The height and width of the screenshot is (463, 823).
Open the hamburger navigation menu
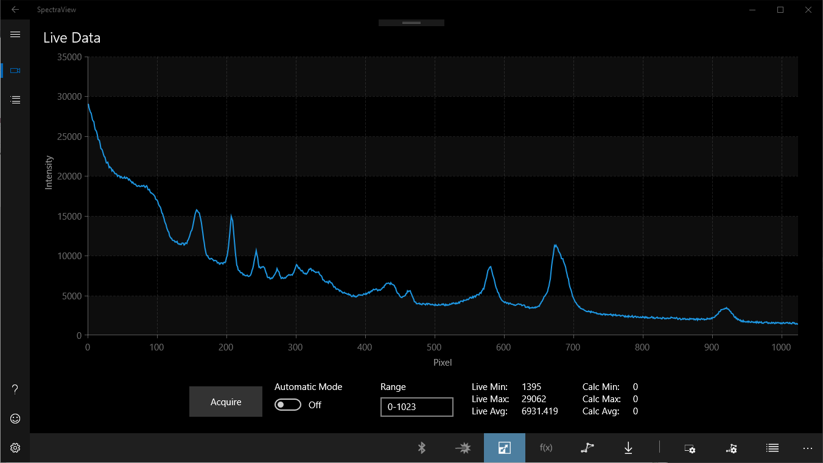(x=15, y=35)
